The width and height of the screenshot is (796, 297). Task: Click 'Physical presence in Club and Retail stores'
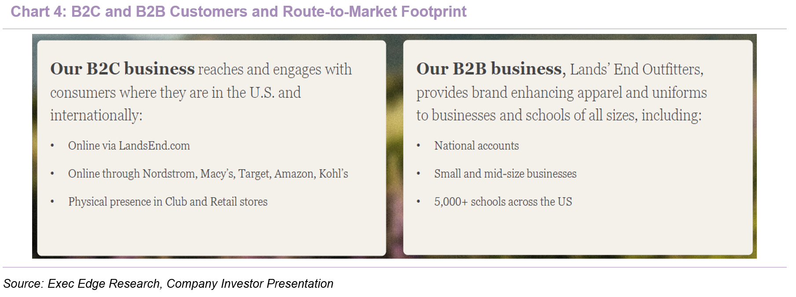[x=168, y=202]
